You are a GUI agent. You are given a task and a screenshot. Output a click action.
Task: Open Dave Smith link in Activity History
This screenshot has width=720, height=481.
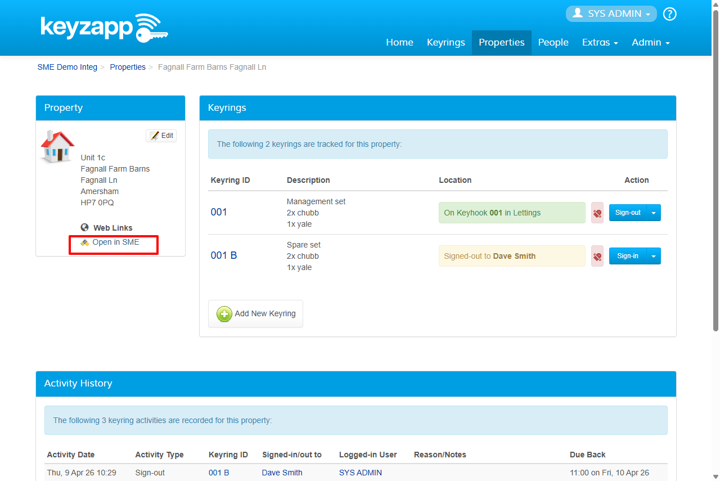(x=282, y=473)
